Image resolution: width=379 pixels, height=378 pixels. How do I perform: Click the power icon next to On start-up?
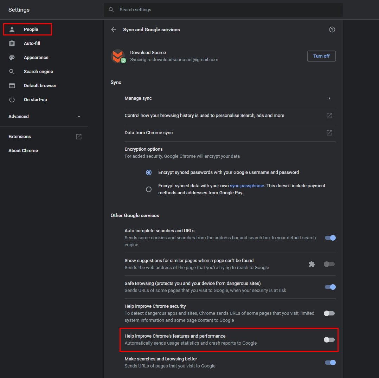coord(12,99)
